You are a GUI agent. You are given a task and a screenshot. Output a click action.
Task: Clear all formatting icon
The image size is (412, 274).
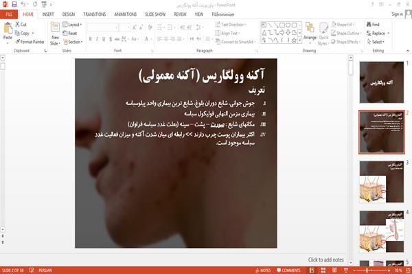[150, 27]
